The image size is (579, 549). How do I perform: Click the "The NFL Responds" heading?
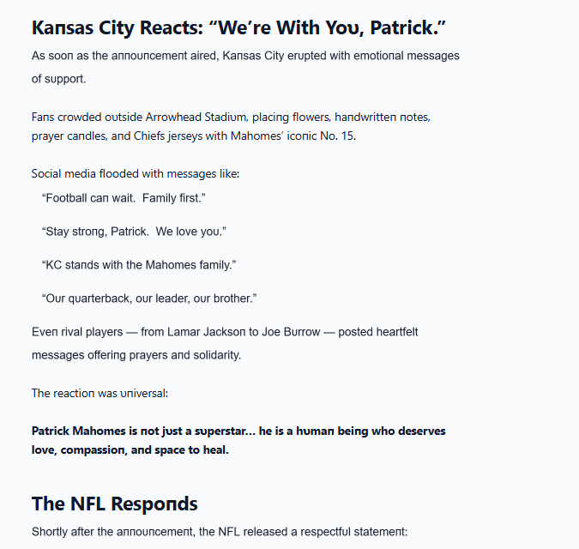pos(115,504)
